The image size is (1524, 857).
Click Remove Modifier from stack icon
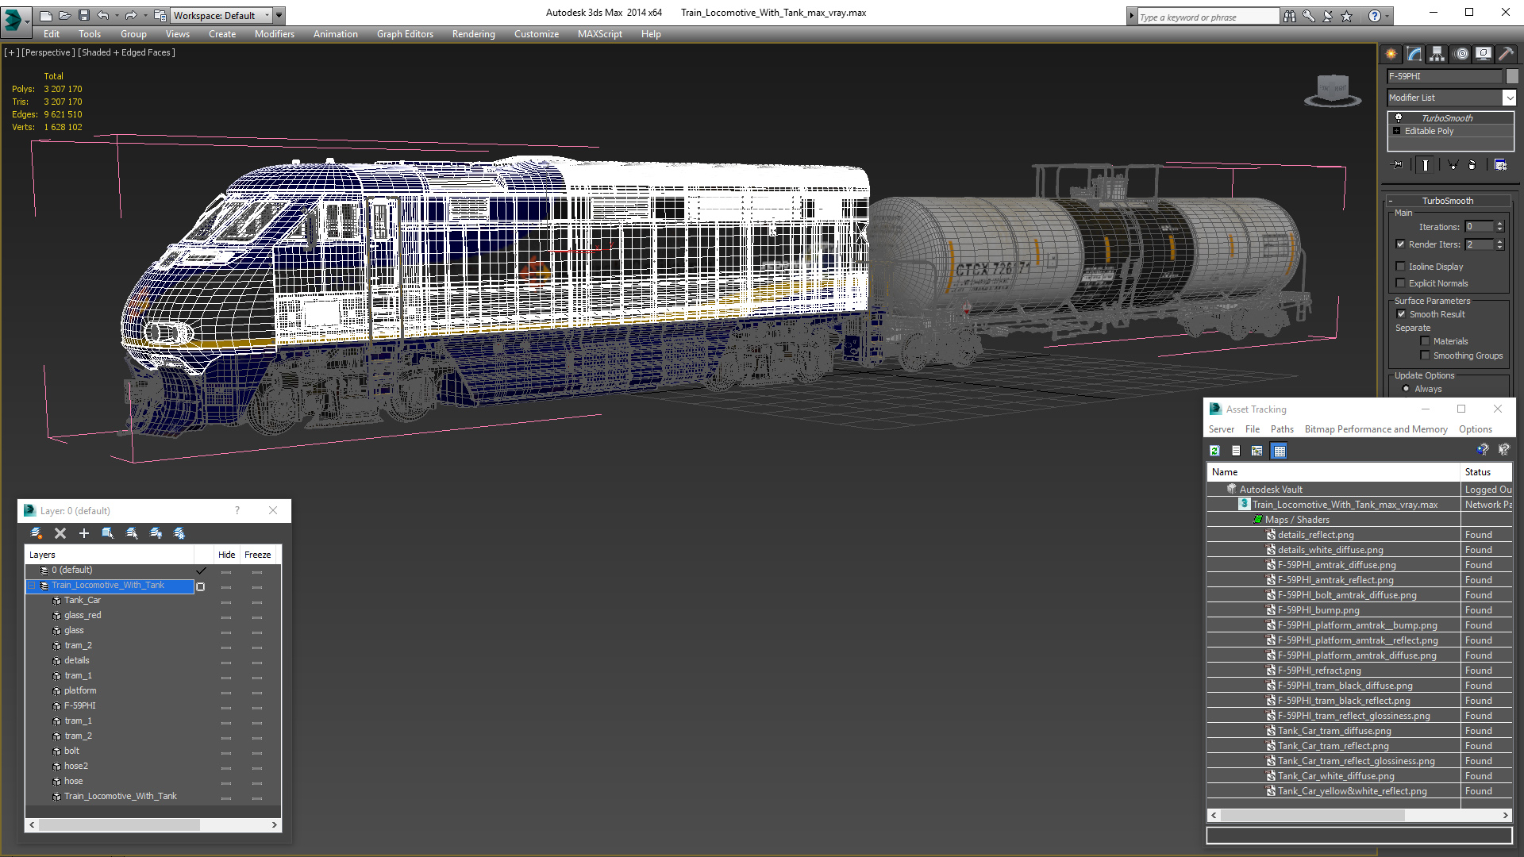coord(1472,165)
